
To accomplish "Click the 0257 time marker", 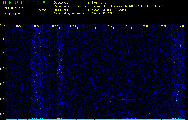I will 127,26.
